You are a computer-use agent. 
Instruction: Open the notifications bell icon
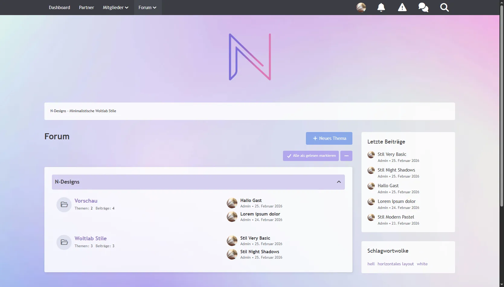click(381, 7)
